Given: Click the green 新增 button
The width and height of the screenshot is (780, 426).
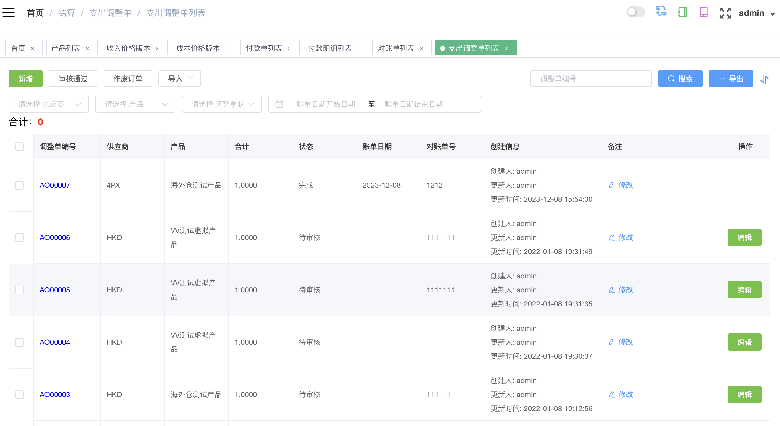Looking at the screenshot, I should (x=25, y=79).
